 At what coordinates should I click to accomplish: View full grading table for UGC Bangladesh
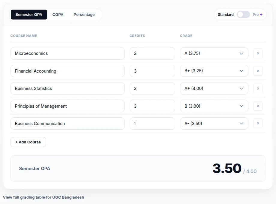tap(43, 197)
